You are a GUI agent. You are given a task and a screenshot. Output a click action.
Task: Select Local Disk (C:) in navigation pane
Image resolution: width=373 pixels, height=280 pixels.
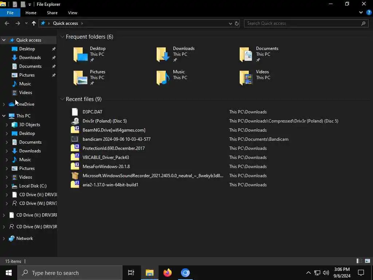point(33,186)
